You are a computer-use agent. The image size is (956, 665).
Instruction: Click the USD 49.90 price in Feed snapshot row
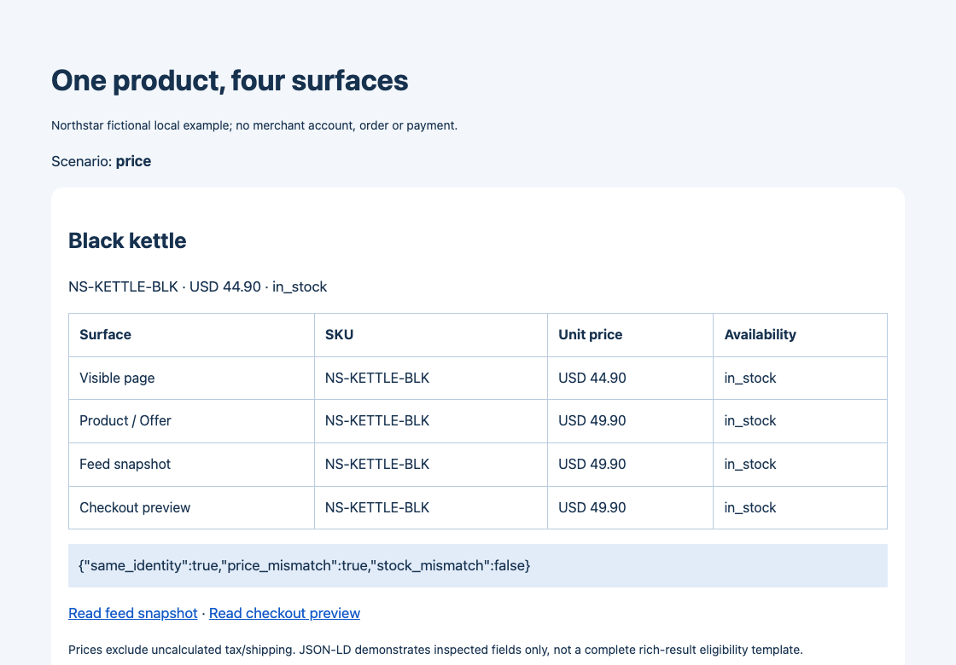coord(592,464)
